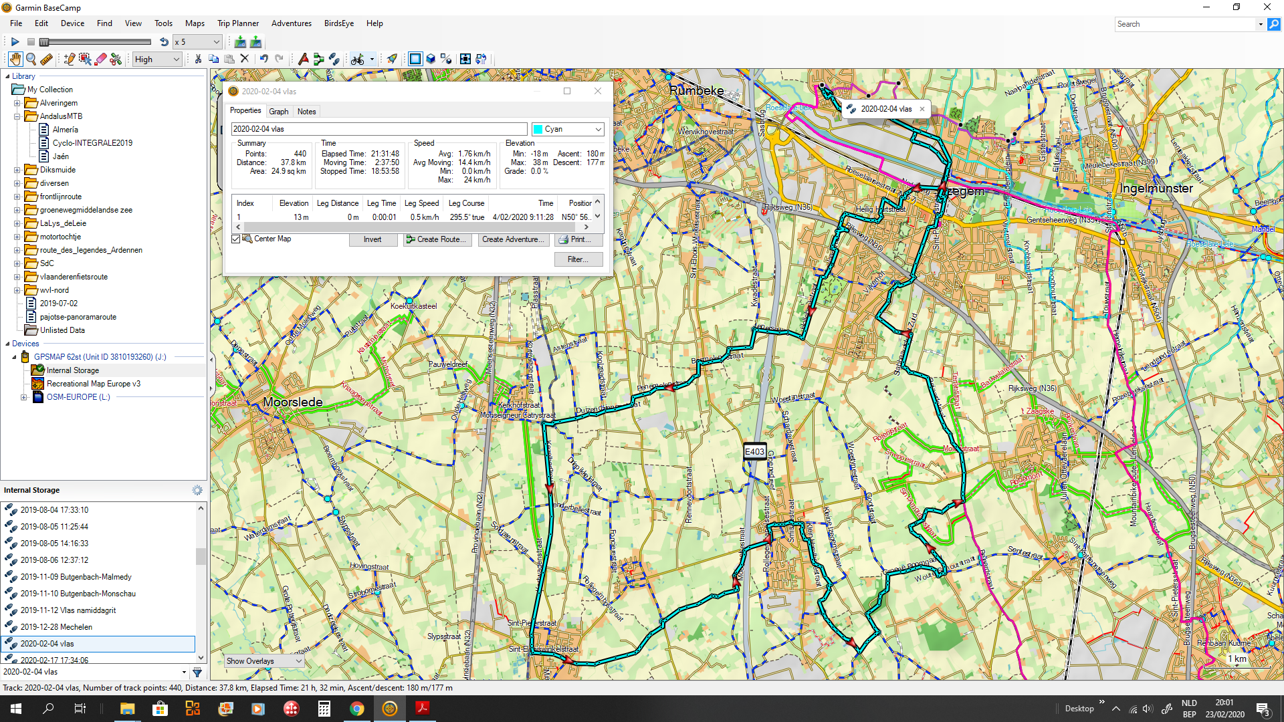Click the Print button
This screenshot has width=1284, height=722.
(x=578, y=239)
